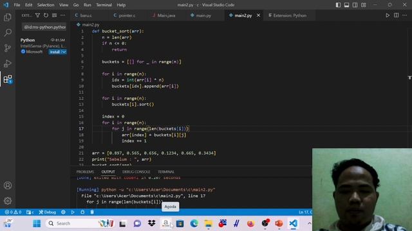Screen dimensions: 412x231
Task: Click the arr list definition on line 21
Action: (x=154, y=153)
